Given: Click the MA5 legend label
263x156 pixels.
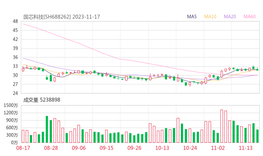Looking at the screenshot, I should pos(192,17).
